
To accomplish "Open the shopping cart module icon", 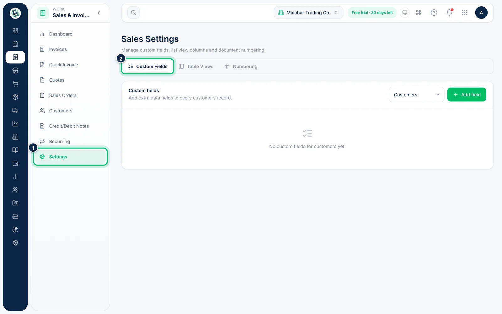I will pyautogui.click(x=15, y=84).
